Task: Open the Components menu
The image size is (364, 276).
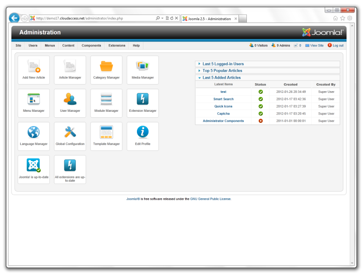Action: (91, 46)
